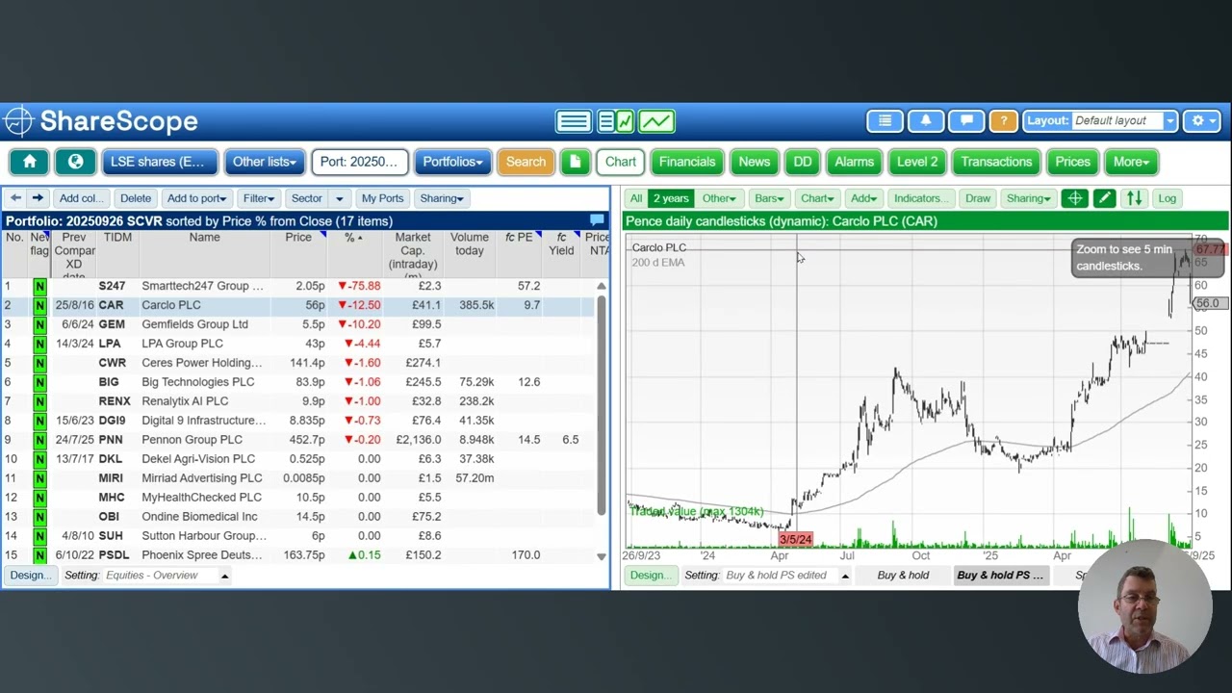Expand the More dropdown menu
This screenshot has height=693, width=1232.
pyautogui.click(x=1131, y=162)
